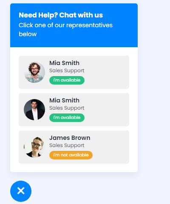
Task: Click the white X icon in blue circle
Action: coord(21,191)
